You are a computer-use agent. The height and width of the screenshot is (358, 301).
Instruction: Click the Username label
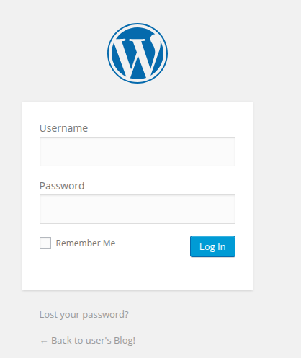[63, 128]
